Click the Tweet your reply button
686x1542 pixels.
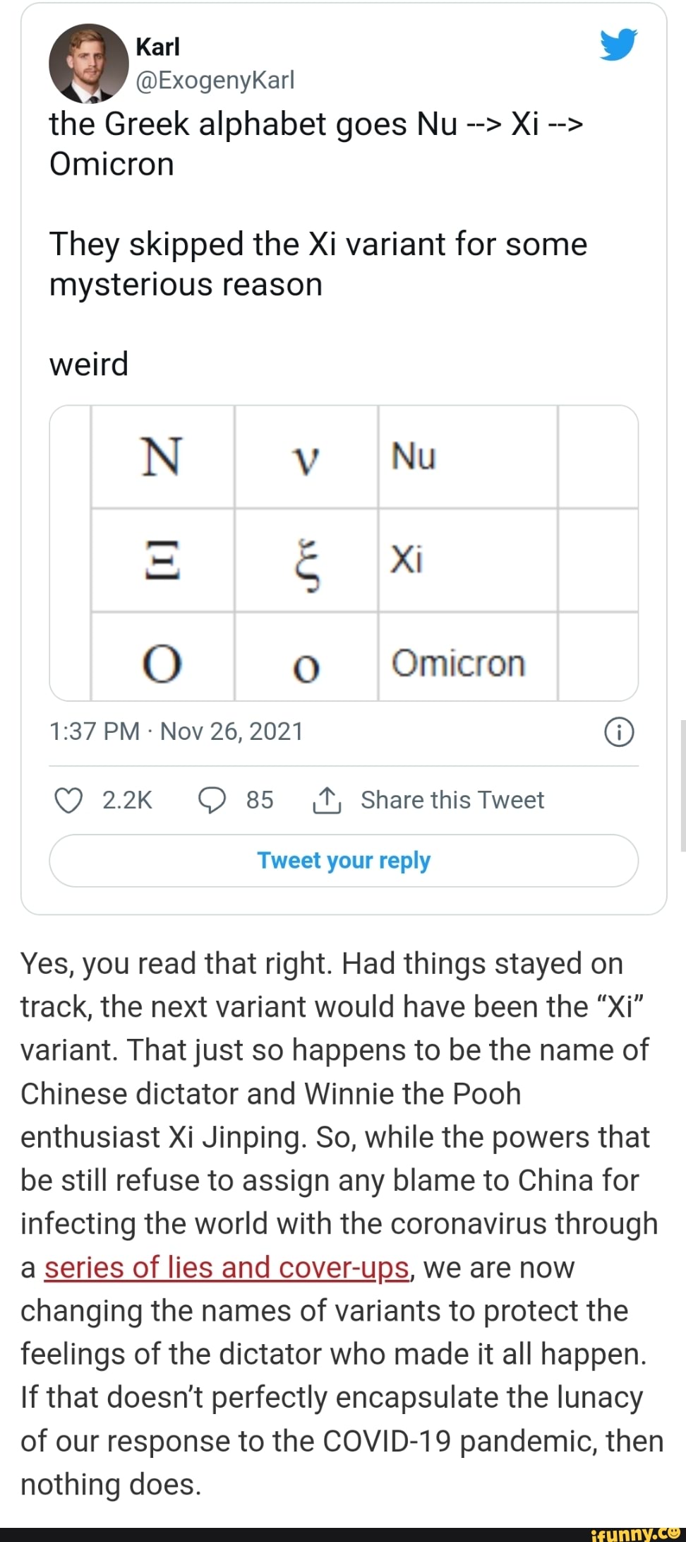(344, 861)
